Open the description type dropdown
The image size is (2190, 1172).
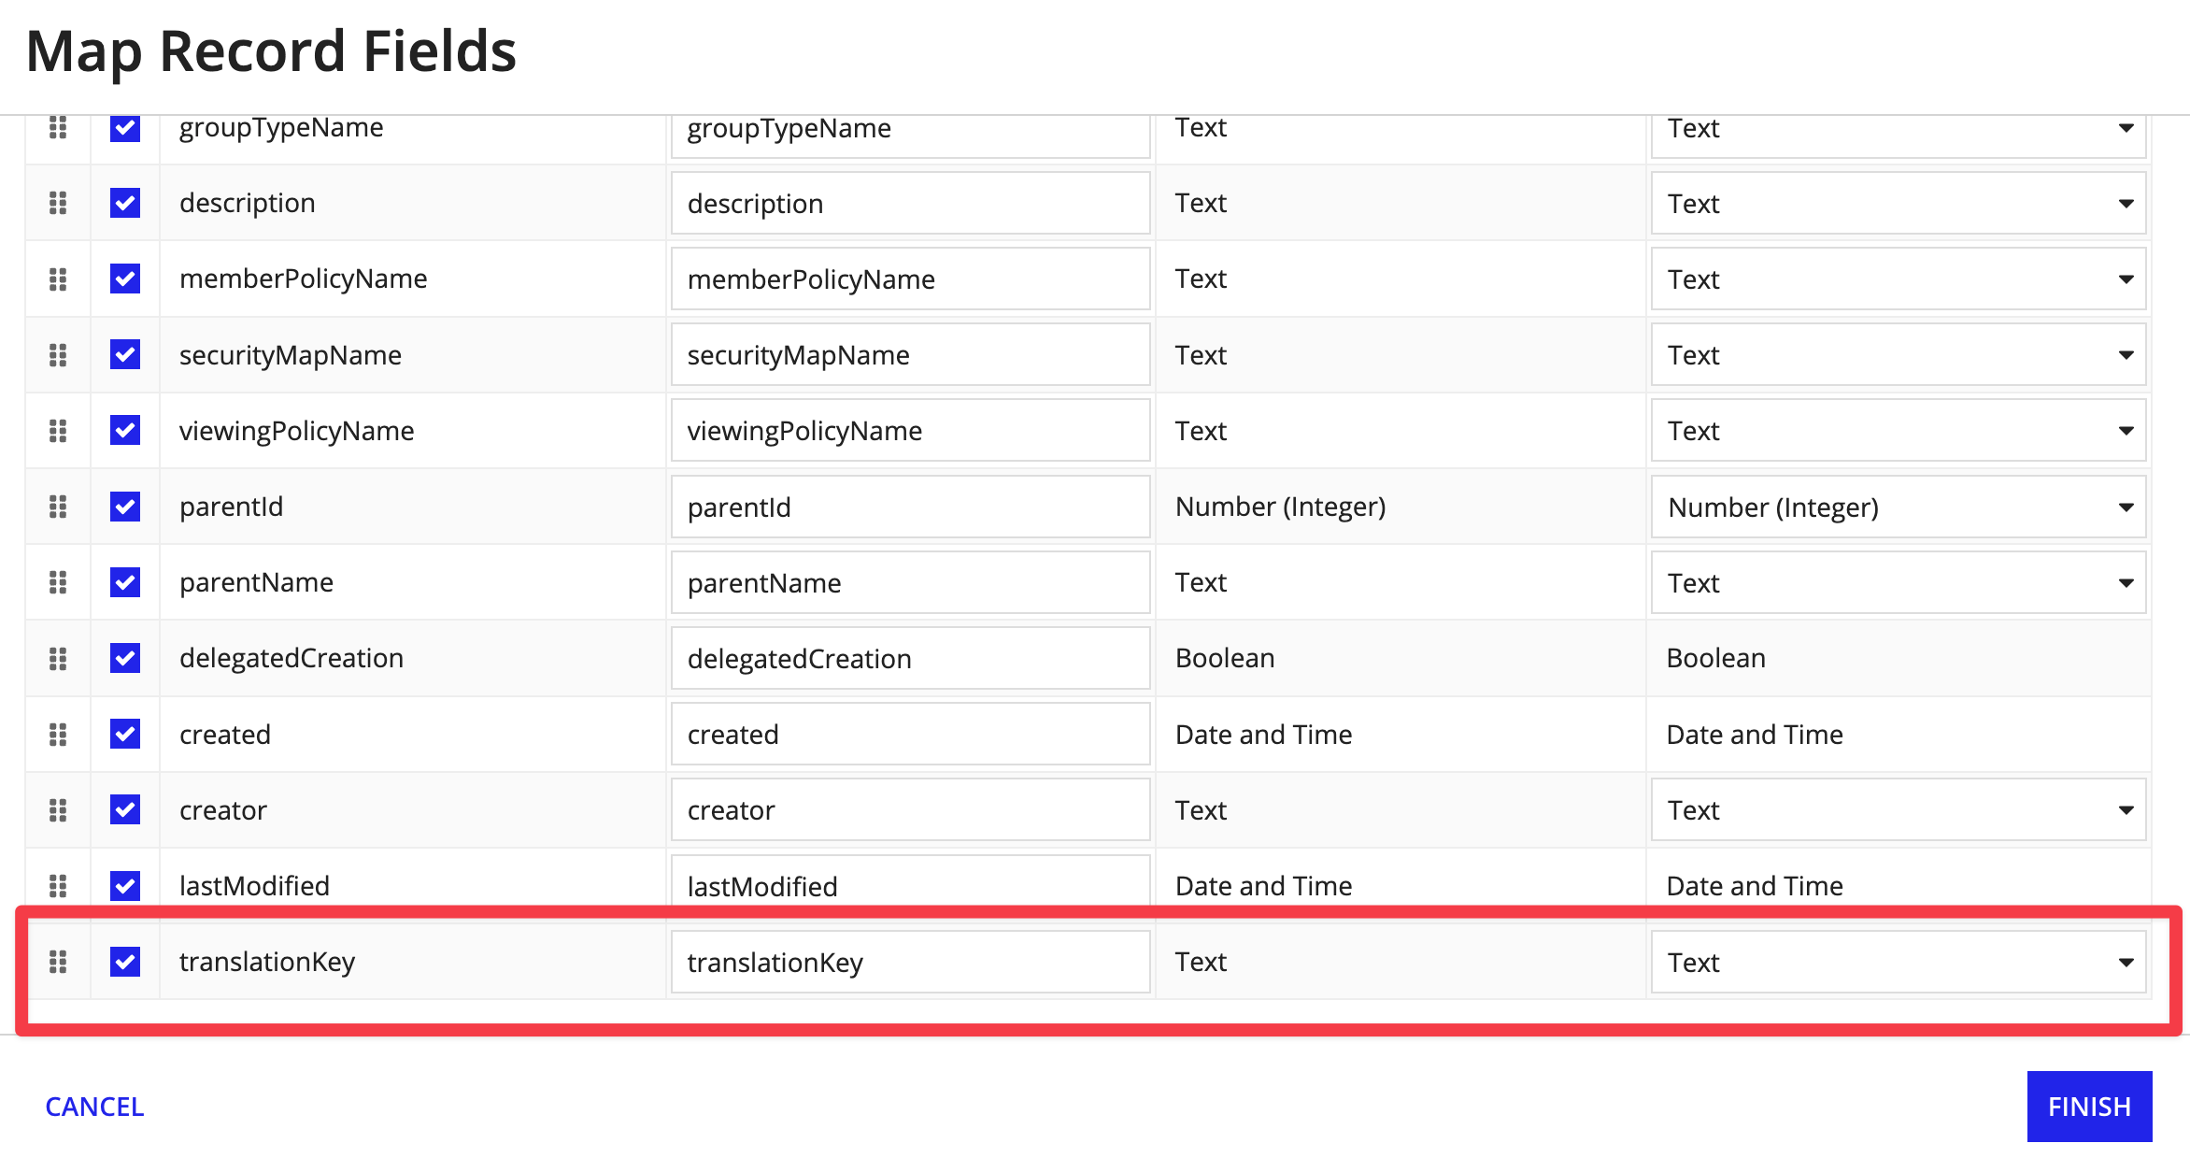tap(1898, 204)
